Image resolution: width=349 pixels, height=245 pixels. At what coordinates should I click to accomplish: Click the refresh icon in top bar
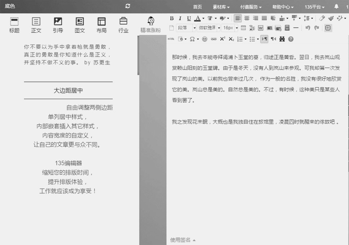128,6
